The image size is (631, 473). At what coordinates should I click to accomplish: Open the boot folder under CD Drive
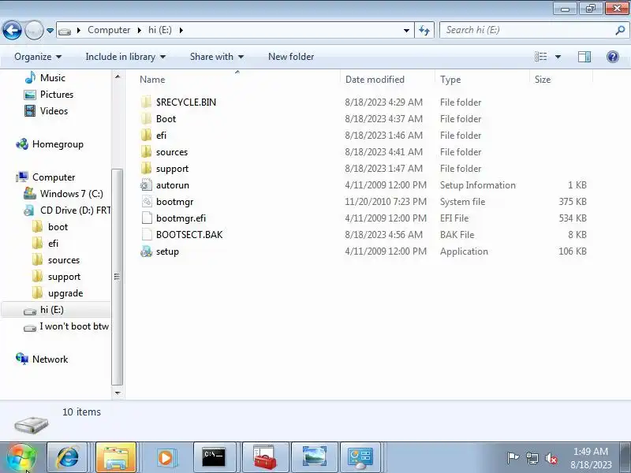58,227
